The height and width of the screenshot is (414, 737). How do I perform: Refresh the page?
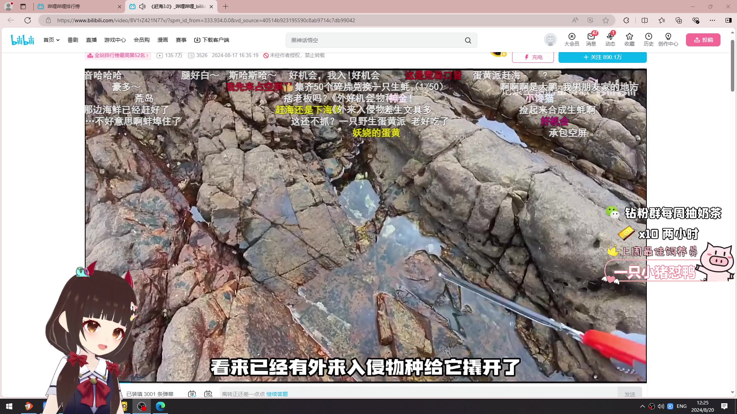[28, 20]
